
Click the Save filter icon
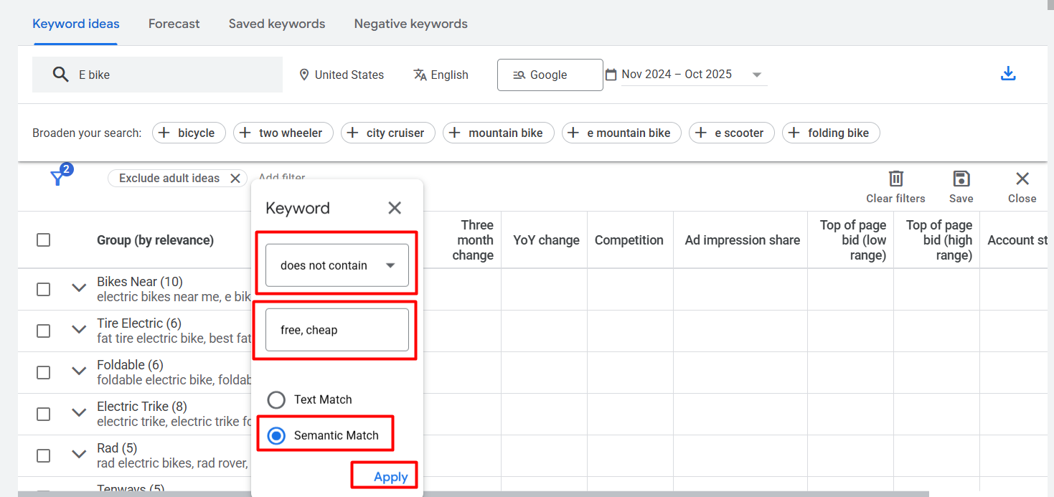961,179
